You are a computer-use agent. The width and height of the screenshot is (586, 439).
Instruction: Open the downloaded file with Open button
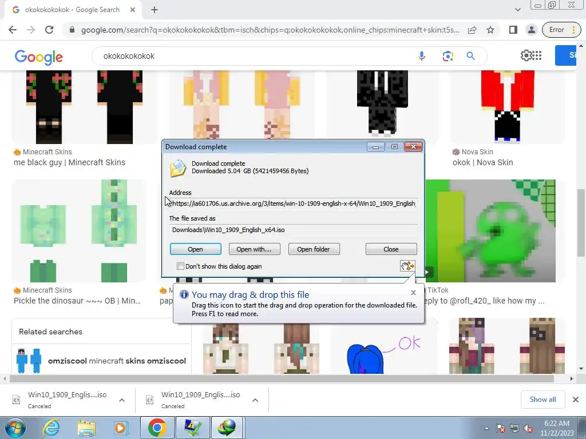(196, 249)
